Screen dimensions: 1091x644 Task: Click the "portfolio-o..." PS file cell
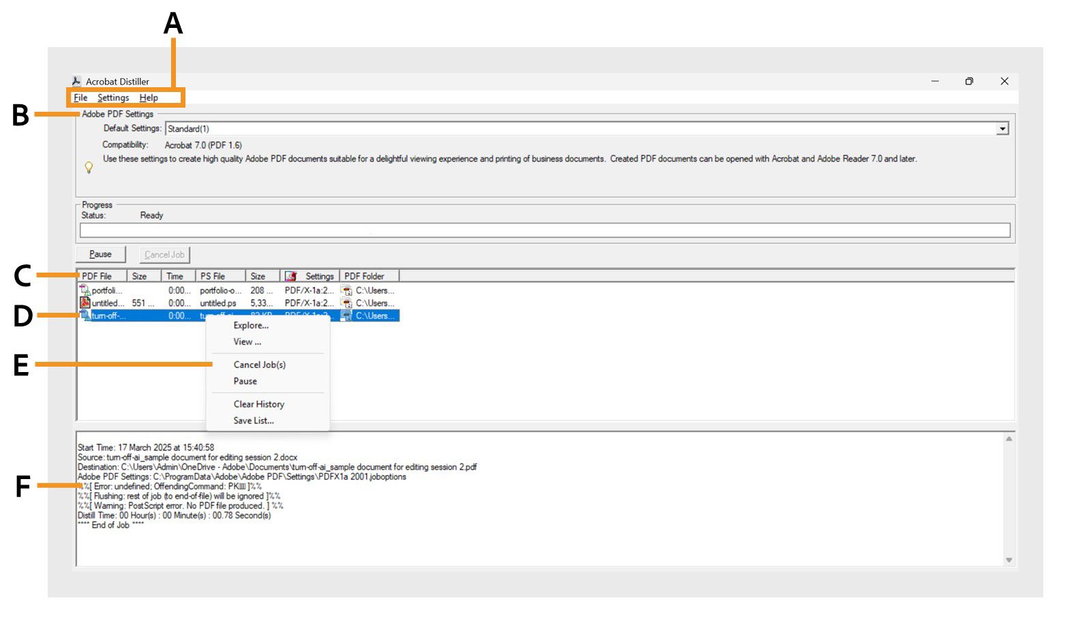220,290
